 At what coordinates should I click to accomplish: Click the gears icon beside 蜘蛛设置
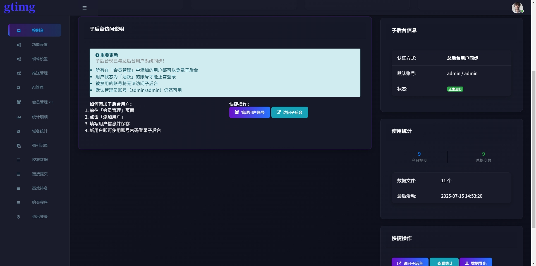coord(19,59)
